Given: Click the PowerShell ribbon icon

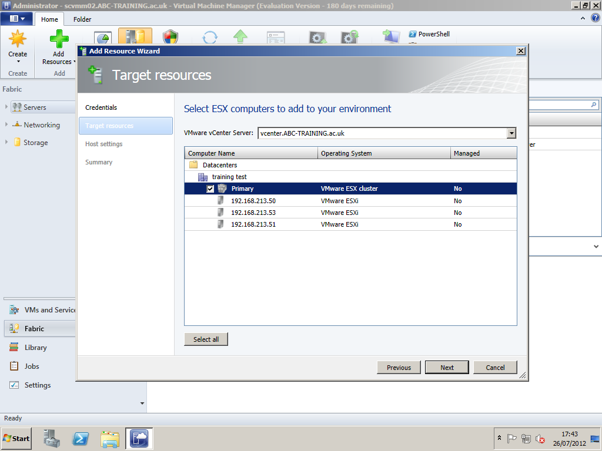Looking at the screenshot, I should coord(413,34).
